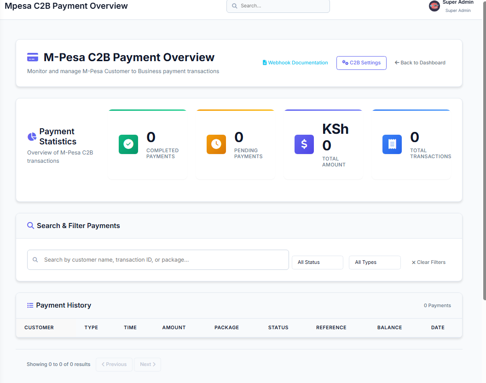Click the pie chart Payment Statistics icon
The height and width of the screenshot is (383, 486).
32,137
